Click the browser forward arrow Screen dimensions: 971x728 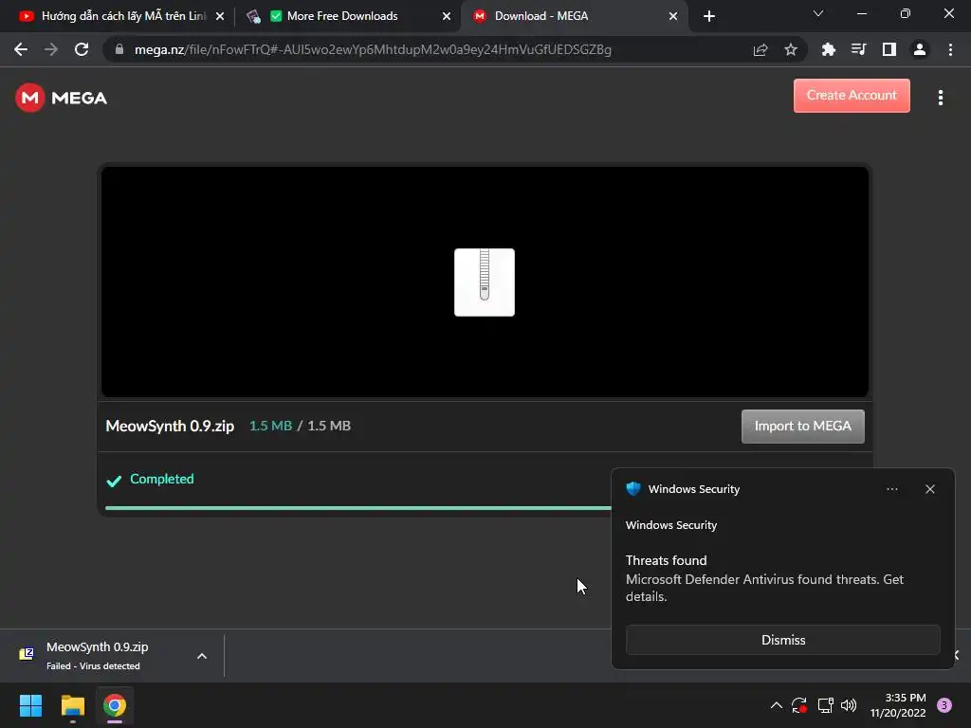click(x=51, y=49)
